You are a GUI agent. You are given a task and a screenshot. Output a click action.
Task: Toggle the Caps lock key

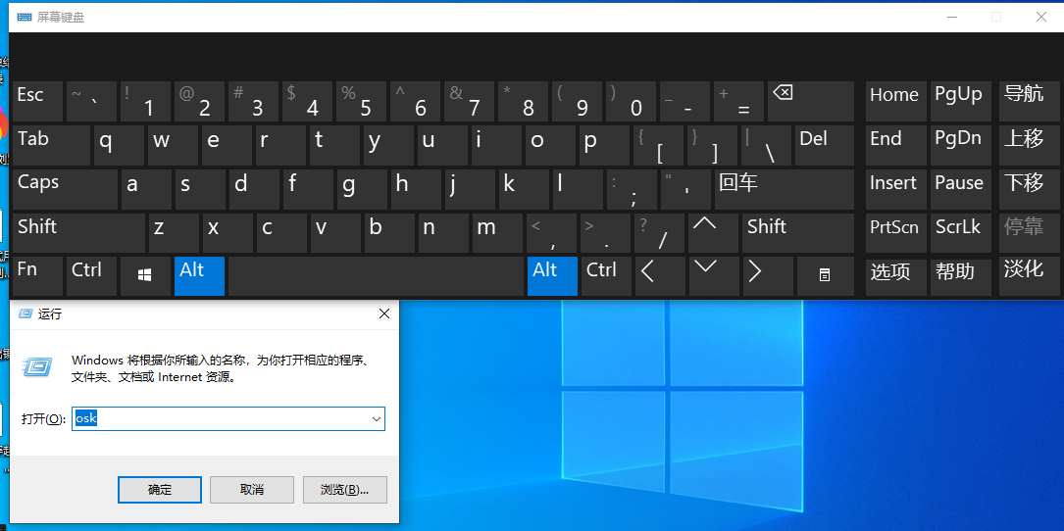coord(65,189)
